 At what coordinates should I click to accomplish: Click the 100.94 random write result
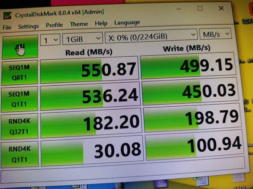point(194,145)
